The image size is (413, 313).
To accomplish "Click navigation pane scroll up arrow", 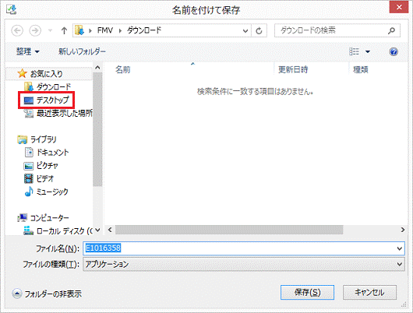I will 97,68.
